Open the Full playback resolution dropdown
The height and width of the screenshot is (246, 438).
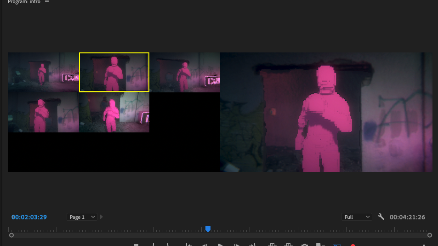pos(357,217)
